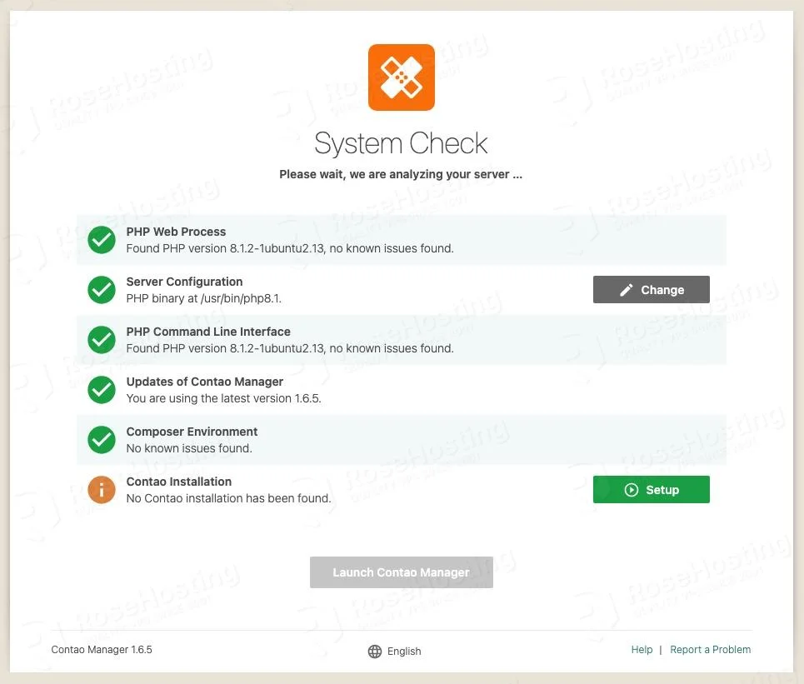
Task: Click the Contao Manager 1.6.5 version label
Action: [102, 650]
